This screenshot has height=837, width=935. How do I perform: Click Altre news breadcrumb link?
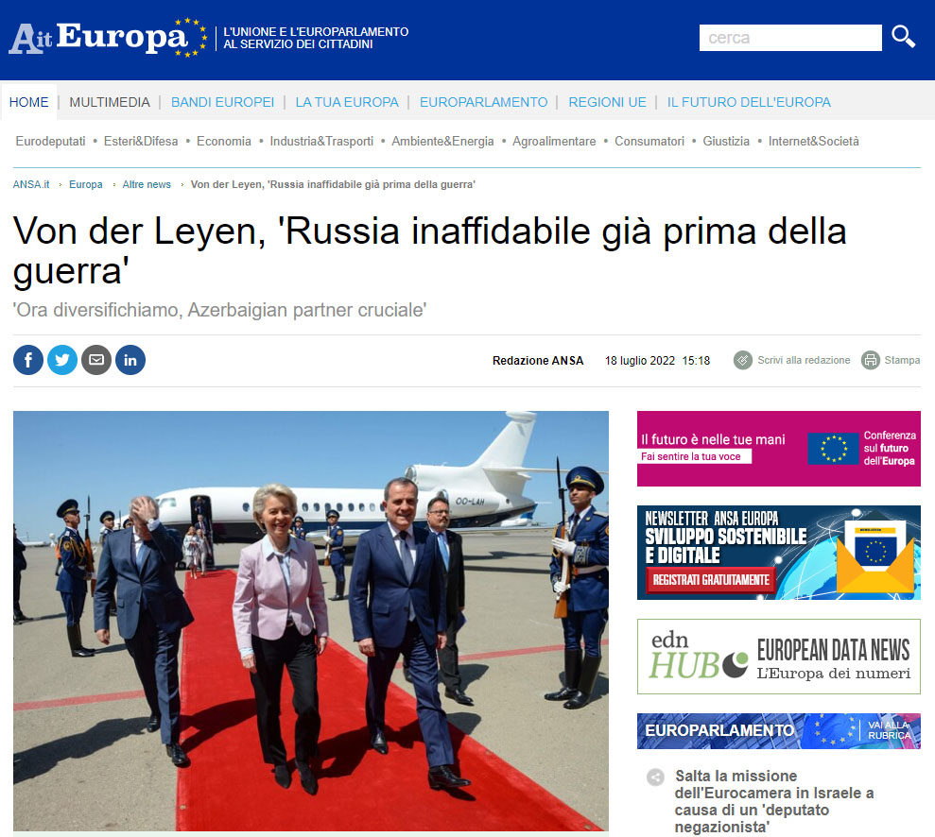(x=147, y=184)
